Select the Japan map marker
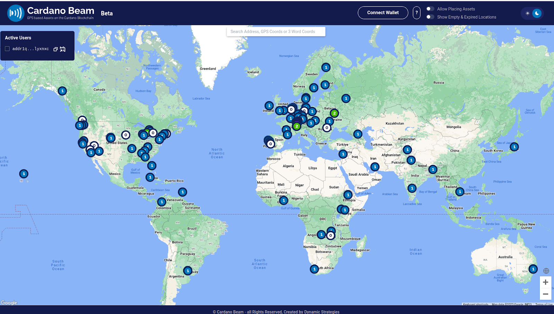 point(514,147)
